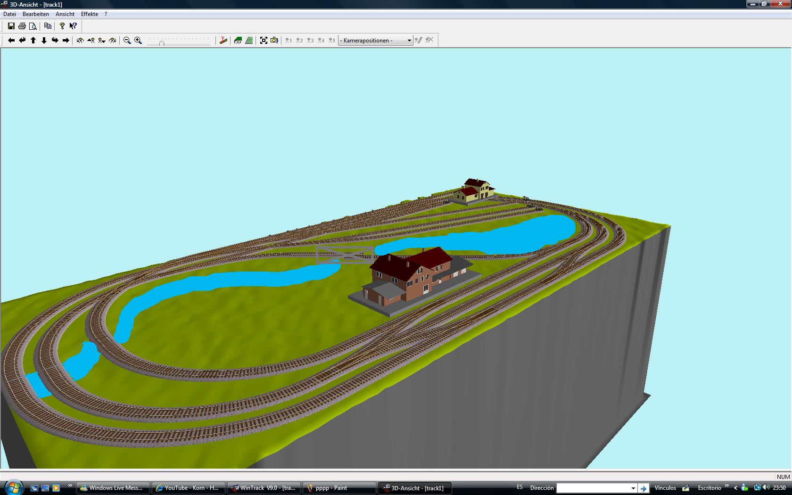Screen dimensions: 792x495
Task: Open the Effekte menu
Action: point(90,14)
